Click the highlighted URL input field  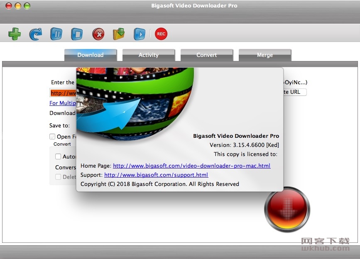[x=63, y=93]
